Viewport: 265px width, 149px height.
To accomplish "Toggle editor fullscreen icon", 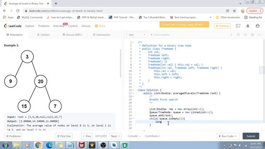I will coord(260,35).
